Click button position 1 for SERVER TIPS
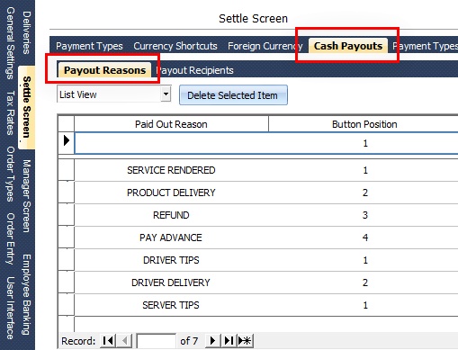This screenshot has height=350, width=458. pyautogui.click(x=364, y=305)
